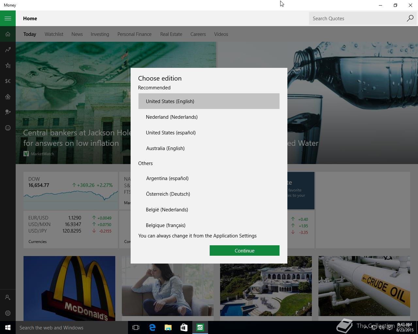This screenshot has height=334, width=418.
Task: Open the Currencies tile link
Action: pos(38,242)
